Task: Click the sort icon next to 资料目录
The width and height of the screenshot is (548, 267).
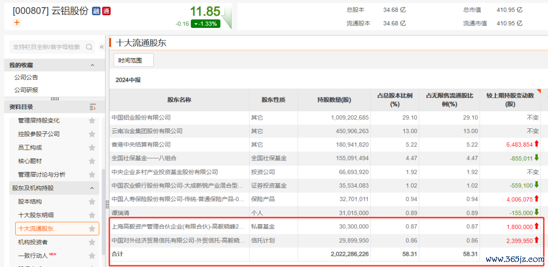Action: [x=92, y=107]
